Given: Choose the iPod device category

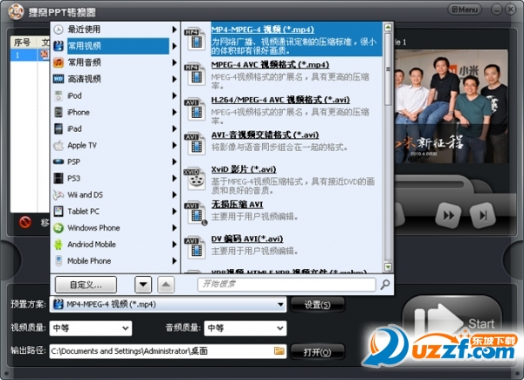Looking at the screenshot, I should (x=115, y=95).
